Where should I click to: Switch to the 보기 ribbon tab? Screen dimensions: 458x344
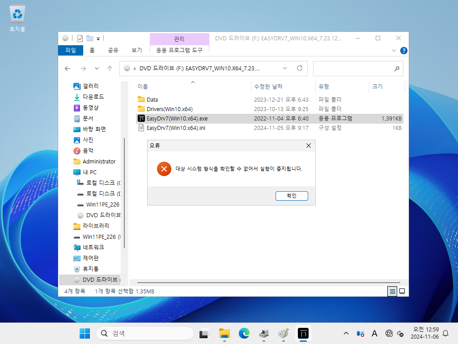137,50
